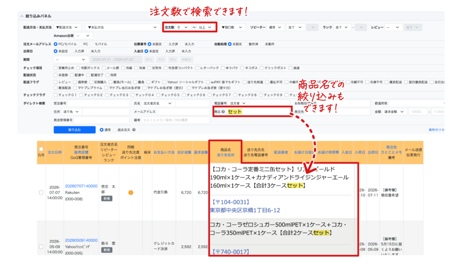This screenshot has height=262, width=460.
Task: Check the 配達完了 checkbox
Action: coord(88,75)
